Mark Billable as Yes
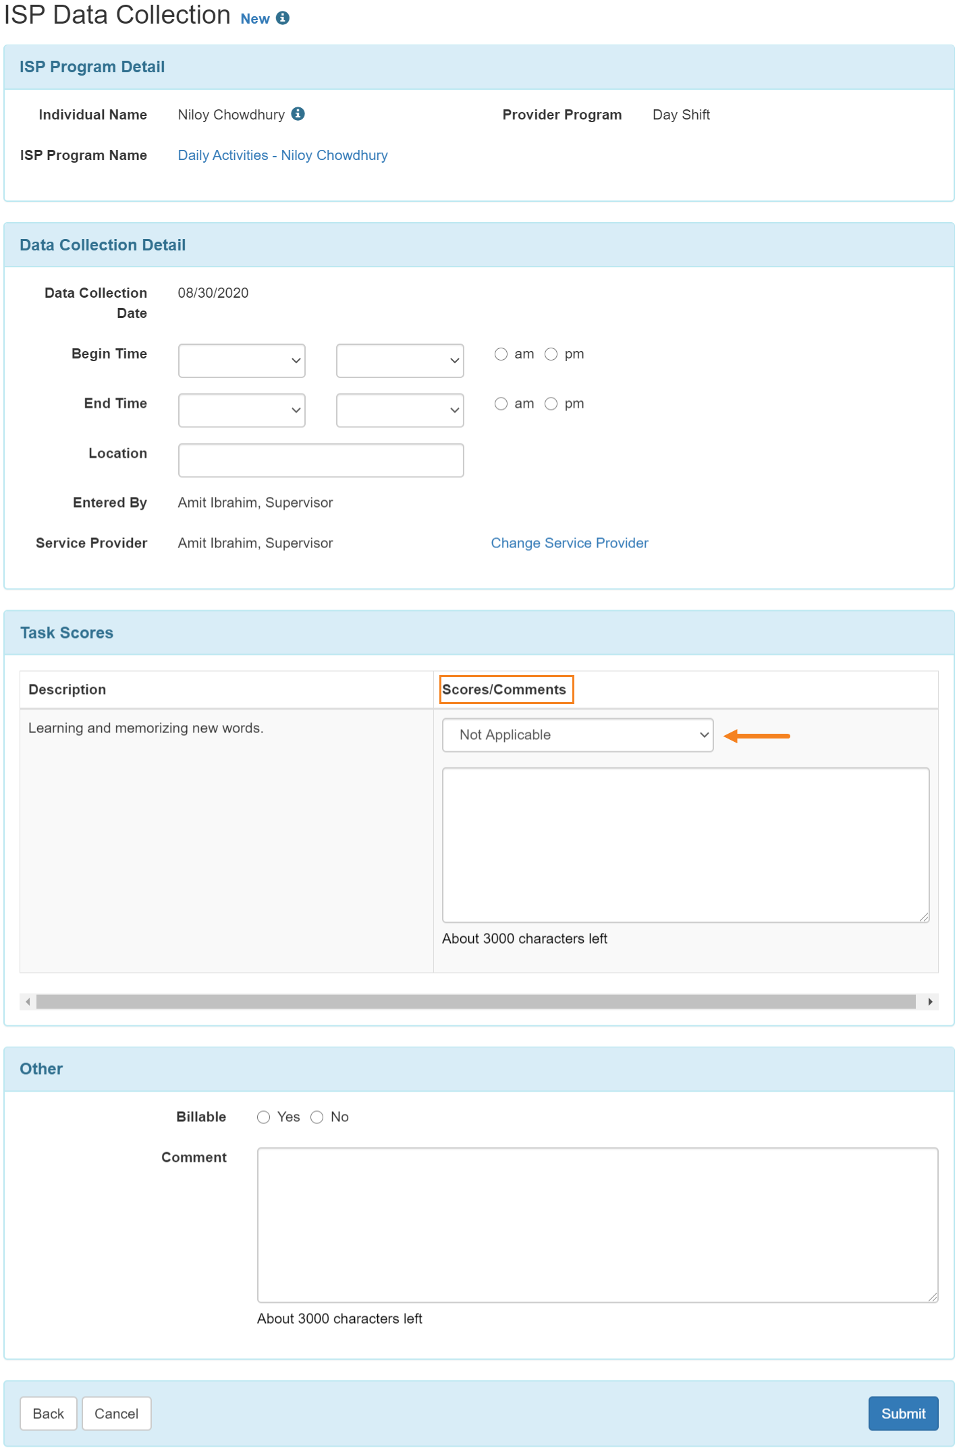This screenshot has height=1450, width=959. click(263, 1117)
